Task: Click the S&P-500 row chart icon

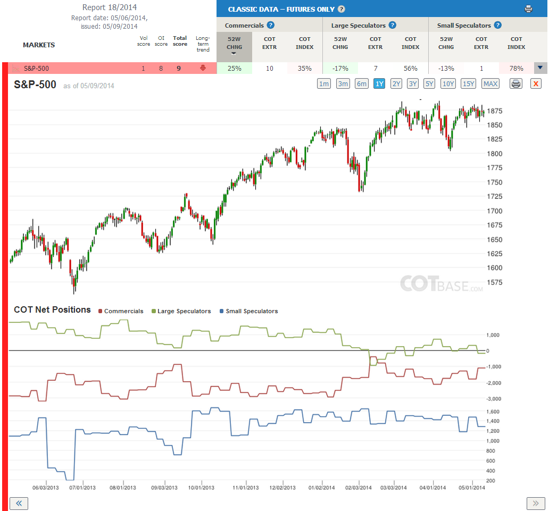Action: point(16,69)
